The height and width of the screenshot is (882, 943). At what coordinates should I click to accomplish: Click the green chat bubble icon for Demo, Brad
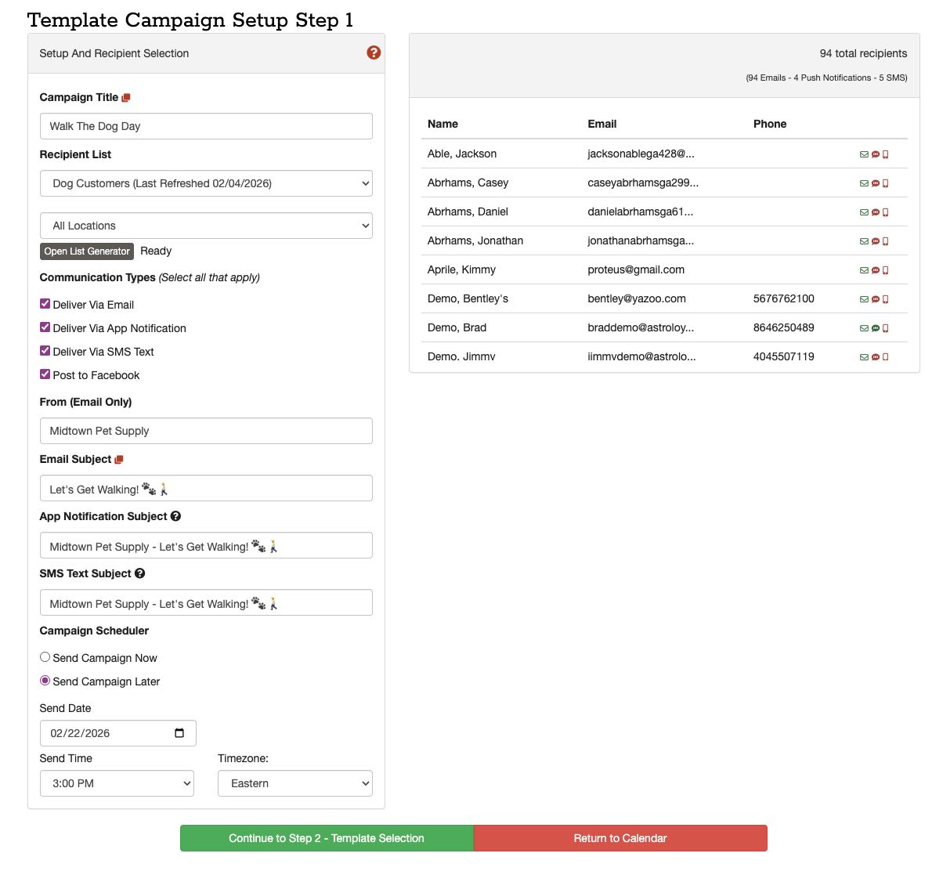tap(876, 328)
